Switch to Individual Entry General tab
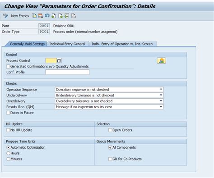 click(67, 44)
